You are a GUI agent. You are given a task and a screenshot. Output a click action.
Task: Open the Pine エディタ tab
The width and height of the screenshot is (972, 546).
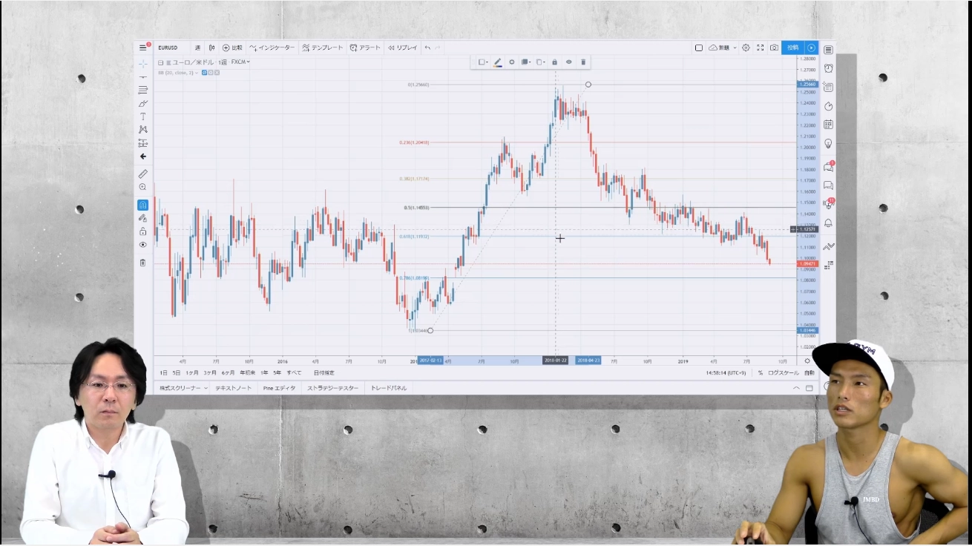pos(279,388)
